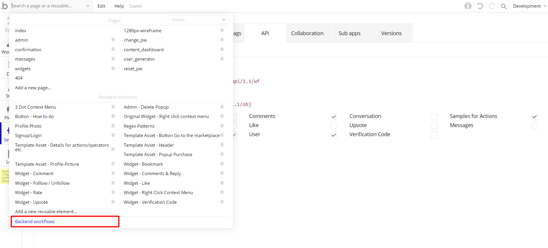Viewport: 548px width, 248px height.
Task: Open Backend workflows link
Action: (x=35, y=222)
